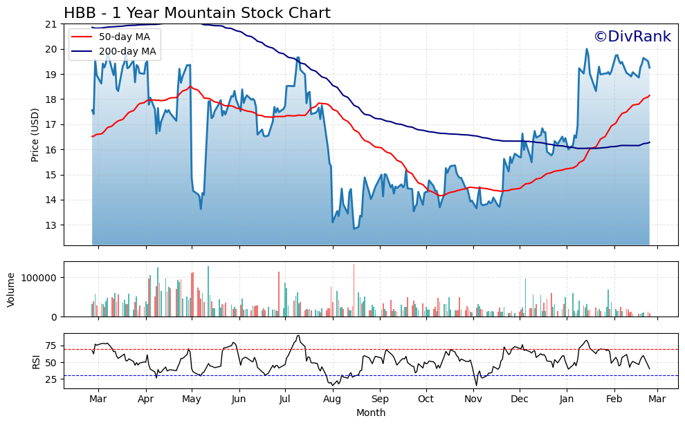This screenshot has height=425, width=685.
Task: Click the Oct tick label on the x-axis
Action: click(x=426, y=399)
